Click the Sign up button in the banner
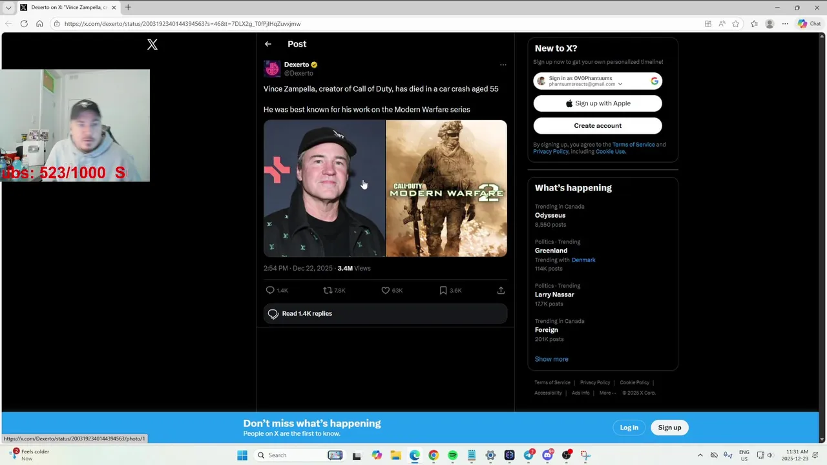The image size is (827, 465). point(669,428)
